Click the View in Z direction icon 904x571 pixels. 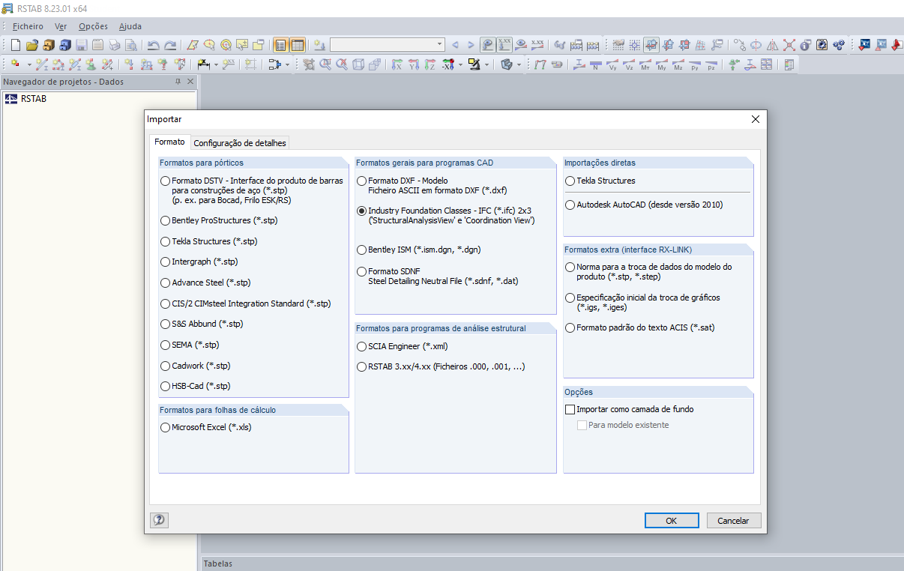click(x=430, y=64)
